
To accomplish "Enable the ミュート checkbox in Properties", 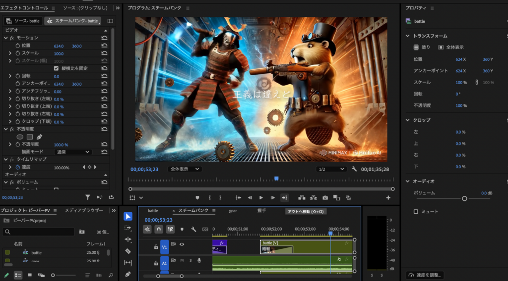I will (x=416, y=211).
